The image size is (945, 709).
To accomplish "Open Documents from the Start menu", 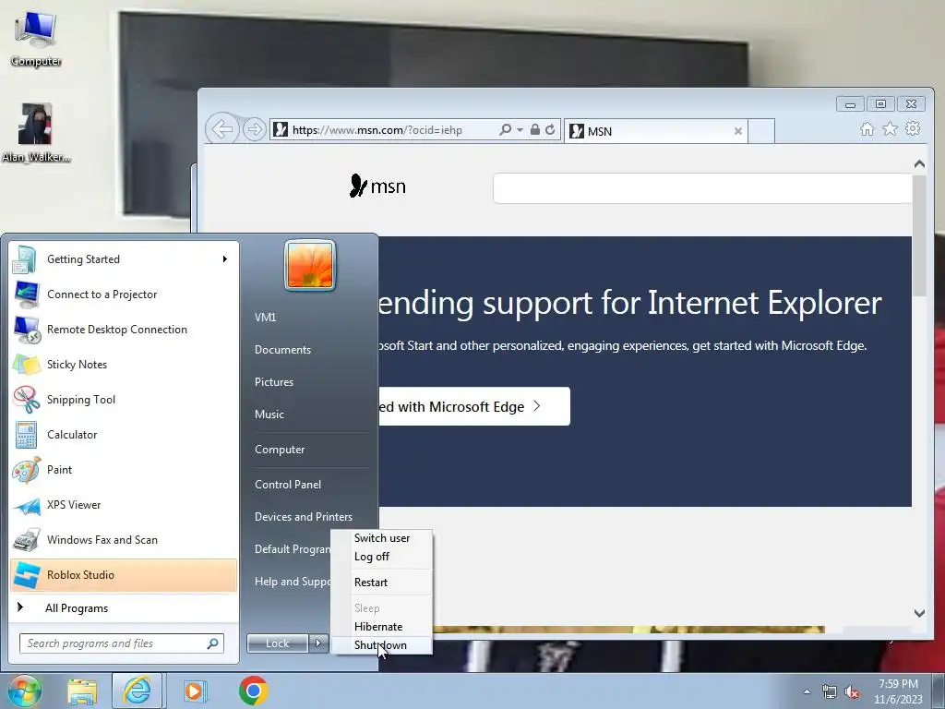I will pyautogui.click(x=282, y=350).
